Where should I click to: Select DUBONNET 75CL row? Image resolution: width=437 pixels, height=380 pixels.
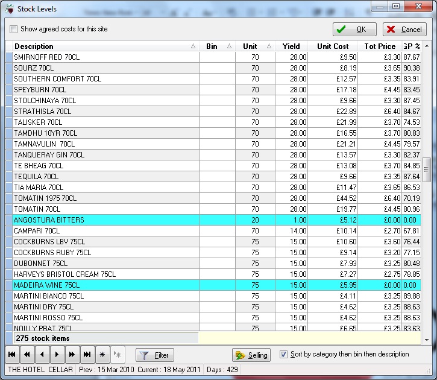point(213,264)
